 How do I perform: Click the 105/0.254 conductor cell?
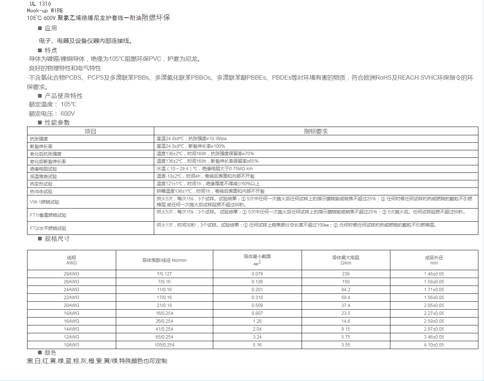click(x=164, y=345)
